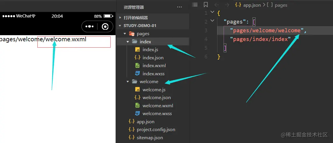Select the pages folder row
Image resolution: width=333 pixels, height=143 pixels.
(x=153, y=34)
